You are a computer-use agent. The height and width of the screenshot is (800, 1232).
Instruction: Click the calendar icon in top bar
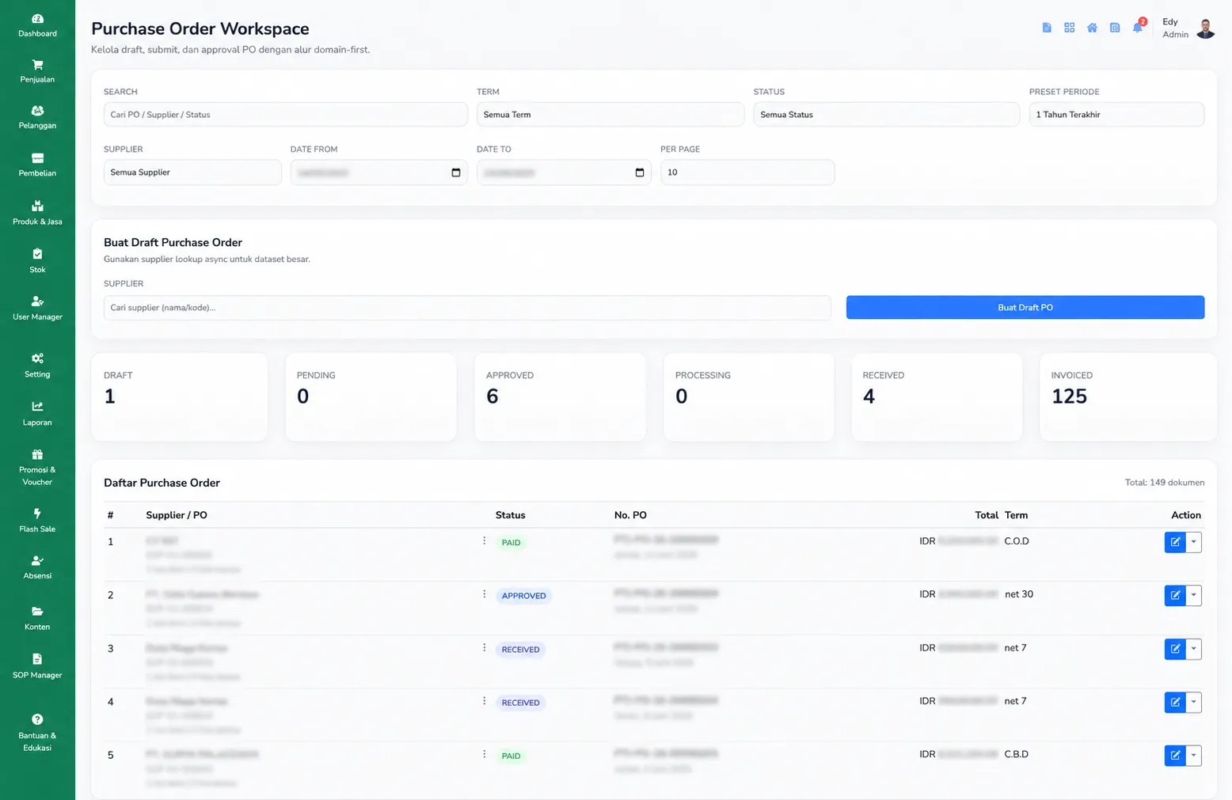(x=1115, y=28)
